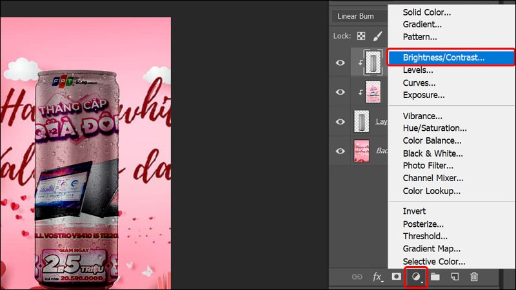
Task: Hide the Background layer
Action: point(341,151)
